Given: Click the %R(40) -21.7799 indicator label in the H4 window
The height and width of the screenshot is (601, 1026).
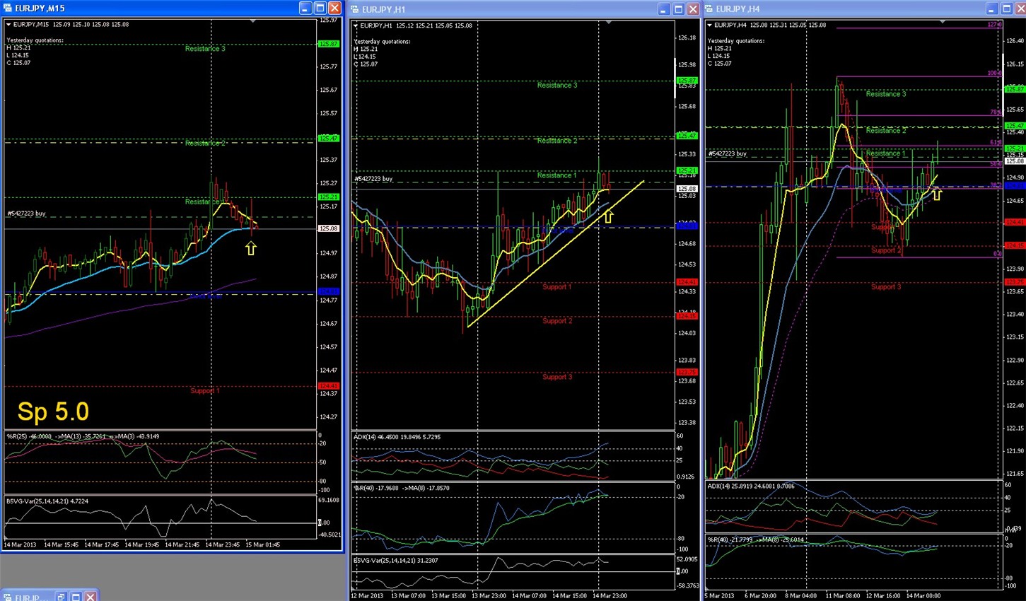Looking at the screenshot, I should click(756, 539).
